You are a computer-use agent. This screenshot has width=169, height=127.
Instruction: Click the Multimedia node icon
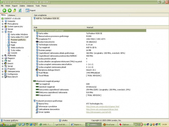(x=6, y=56)
